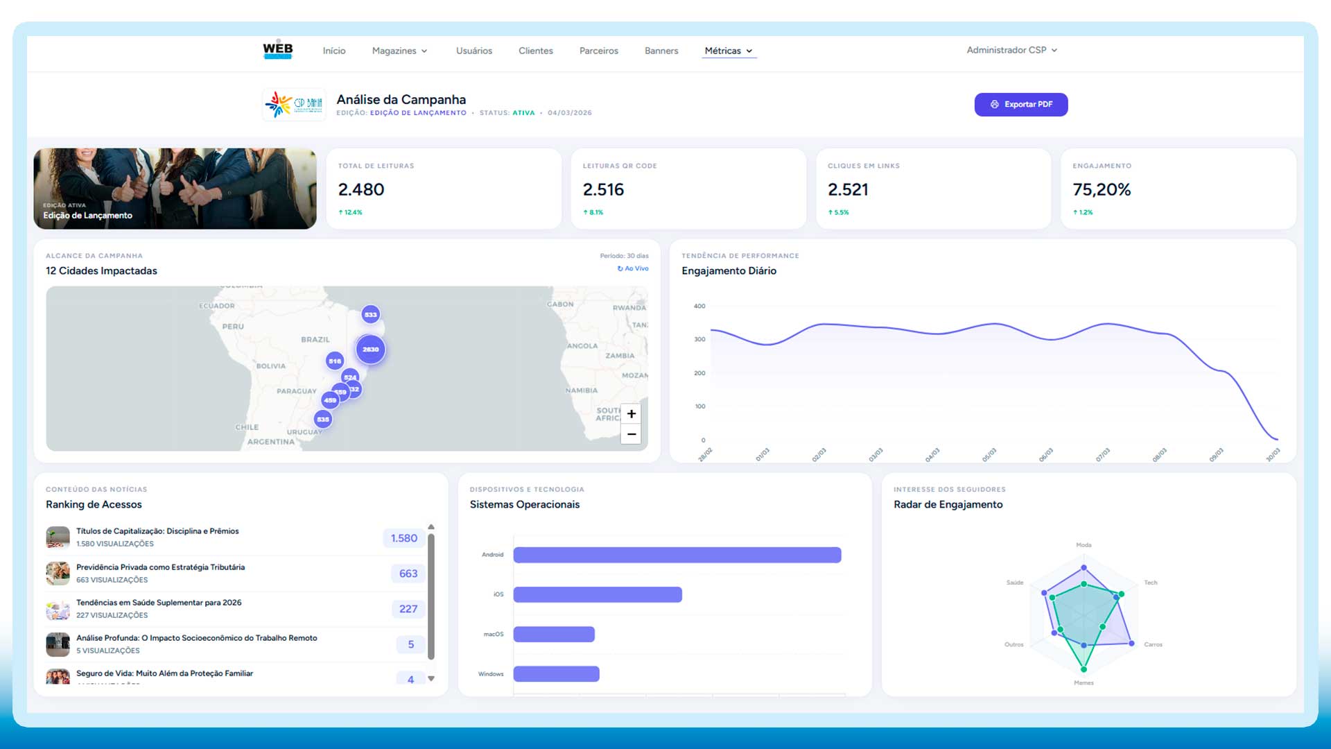Zoom in the map with plus button
This screenshot has width=1331, height=749.
point(631,414)
